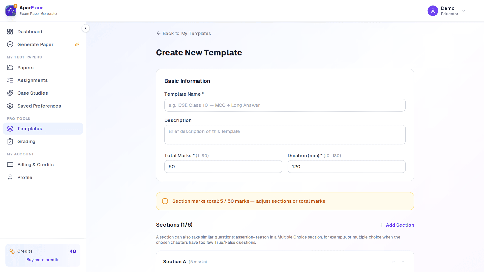Click the sparkle icon beside Generate Paper

click(77, 44)
